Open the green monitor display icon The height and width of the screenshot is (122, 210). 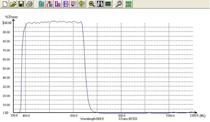[108, 4]
